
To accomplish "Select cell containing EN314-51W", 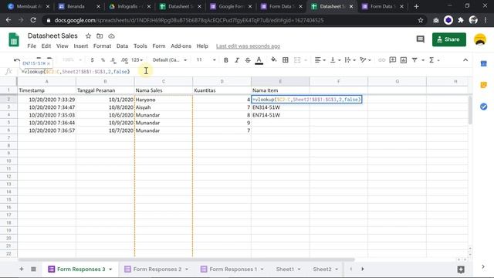I will click(280, 107).
